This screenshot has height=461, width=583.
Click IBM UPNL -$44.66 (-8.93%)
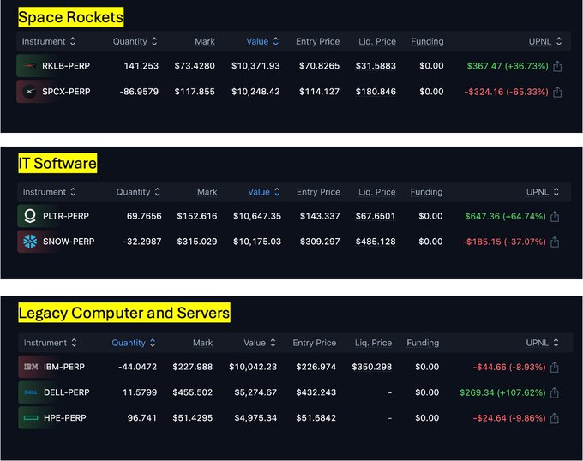[509, 367]
